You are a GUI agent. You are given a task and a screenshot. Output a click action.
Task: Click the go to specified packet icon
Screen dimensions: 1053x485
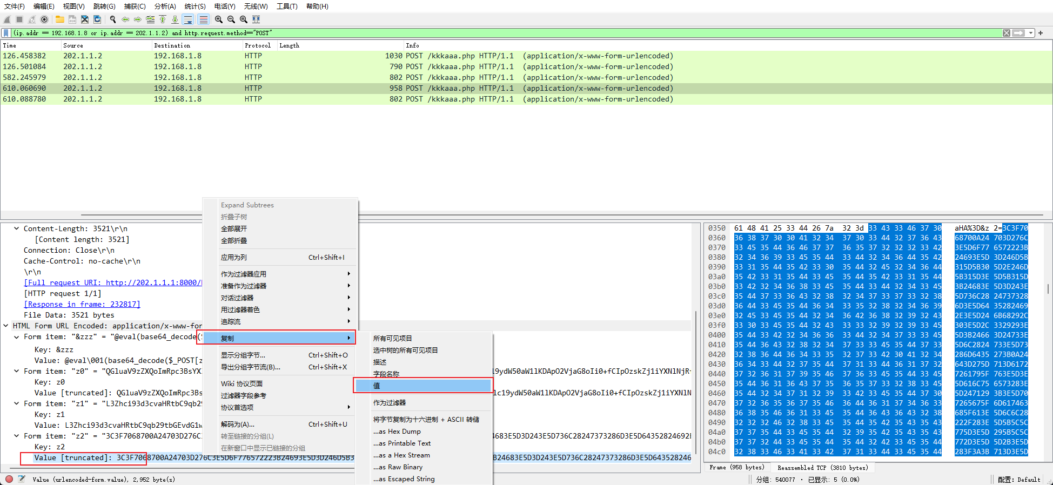tap(150, 19)
